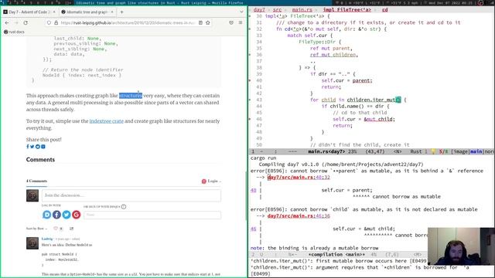Viewport: 495px width, 278px height.
Task: Share the post on LinkedIn
Action: pos(43,147)
